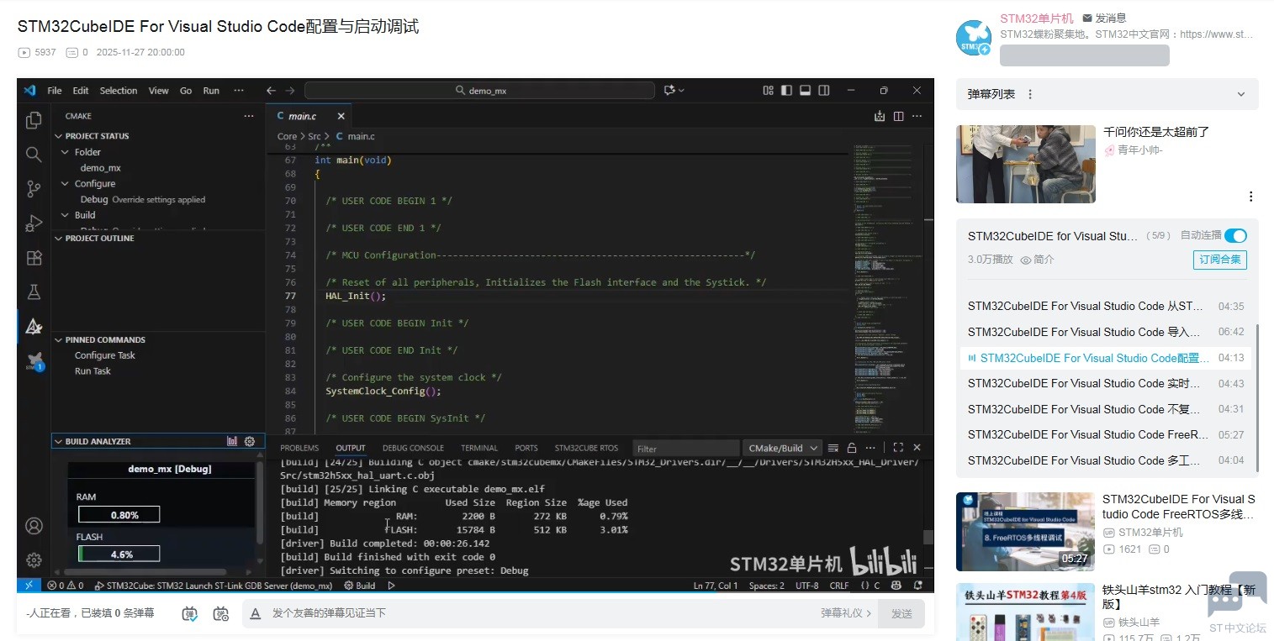Open danmaku settings toggle icon
Viewport: 1274px width, 641px height.
(221, 613)
